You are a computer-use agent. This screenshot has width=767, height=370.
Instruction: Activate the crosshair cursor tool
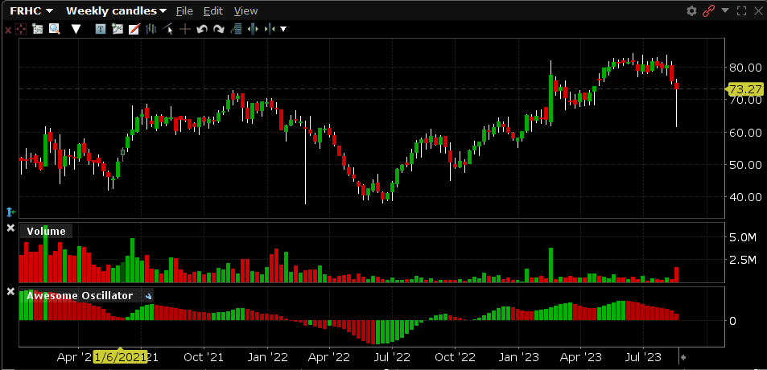click(x=184, y=29)
